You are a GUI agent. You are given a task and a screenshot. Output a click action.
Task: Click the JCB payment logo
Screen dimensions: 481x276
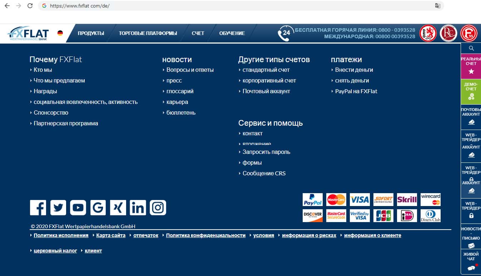pyautogui.click(x=383, y=216)
